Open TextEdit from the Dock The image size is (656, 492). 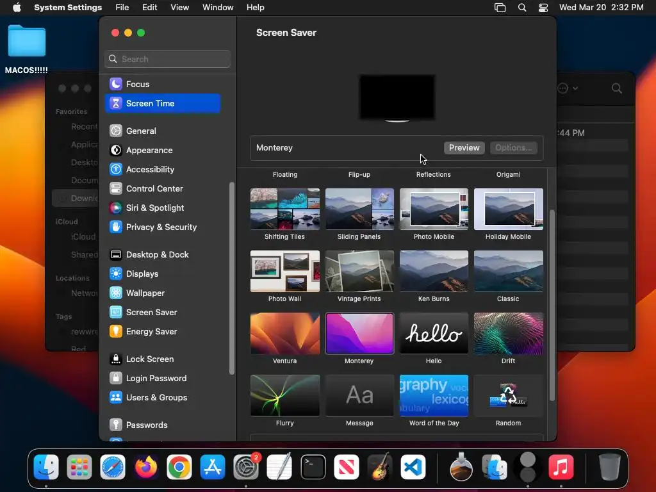pyautogui.click(x=279, y=467)
